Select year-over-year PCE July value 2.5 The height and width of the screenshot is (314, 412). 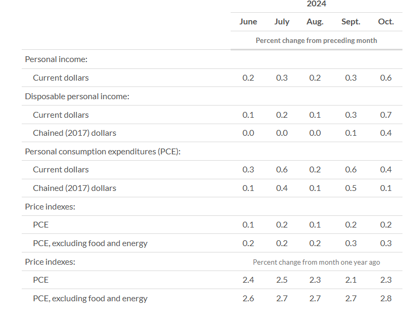282,280
